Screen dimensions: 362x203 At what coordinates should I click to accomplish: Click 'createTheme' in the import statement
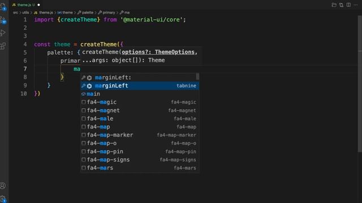pos(79,20)
